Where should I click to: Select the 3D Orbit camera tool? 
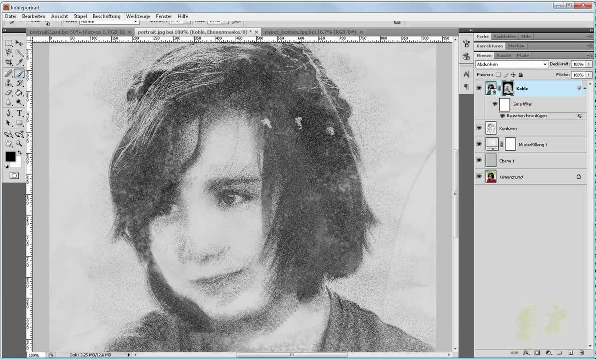(19, 134)
